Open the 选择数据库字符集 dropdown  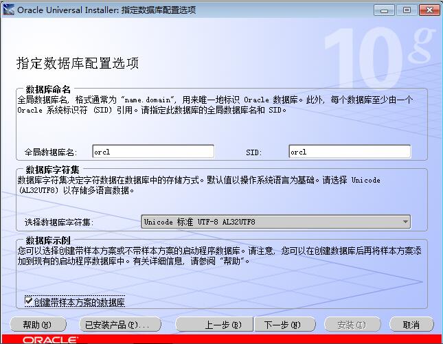(275, 222)
